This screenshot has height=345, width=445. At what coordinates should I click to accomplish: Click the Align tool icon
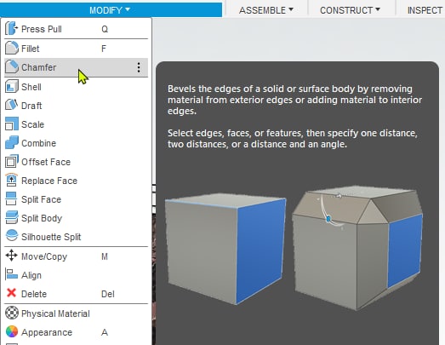point(12,275)
